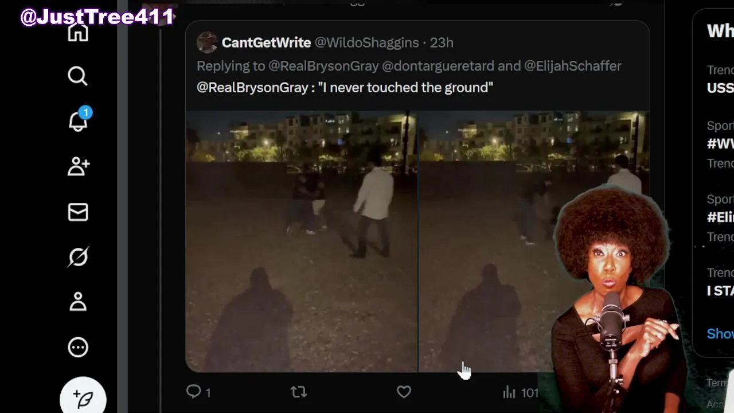This screenshot has height=413, width=734.
Task: Open the left night-scene image in tweet
Action: (301, 241)
